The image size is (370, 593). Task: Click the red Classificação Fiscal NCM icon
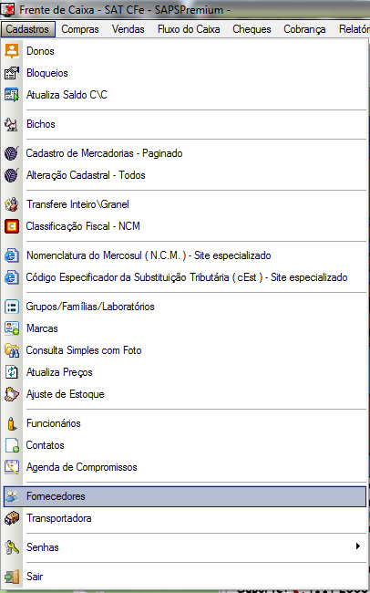pos(12,226)
